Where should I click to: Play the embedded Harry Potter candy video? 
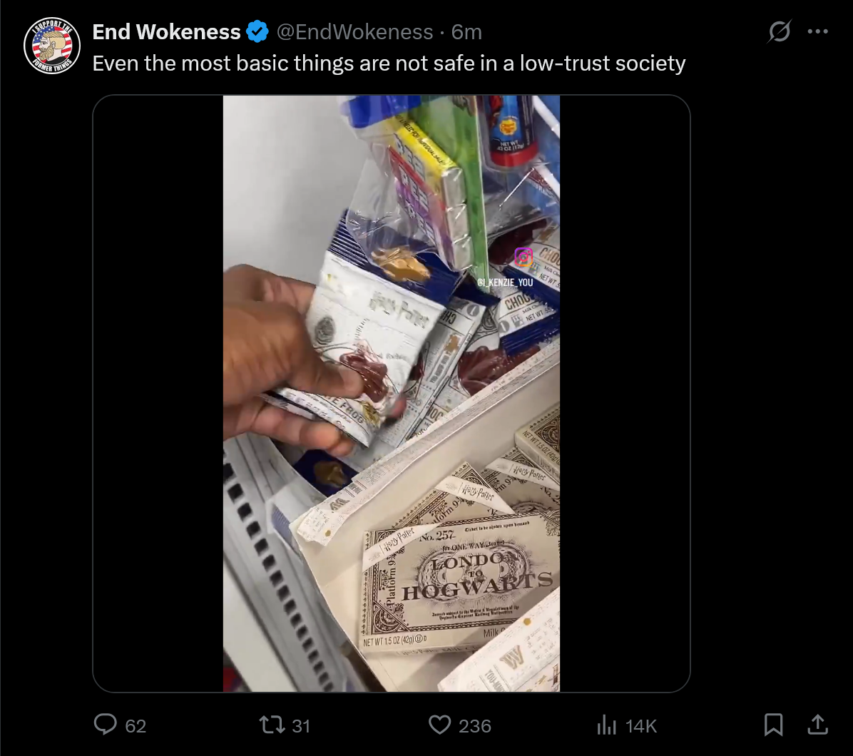(x=391, y=393)
